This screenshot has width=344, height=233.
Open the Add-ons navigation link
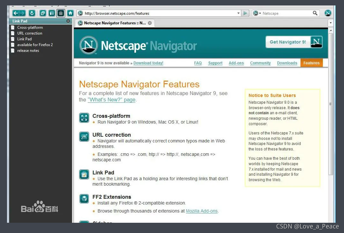[236, 63]
